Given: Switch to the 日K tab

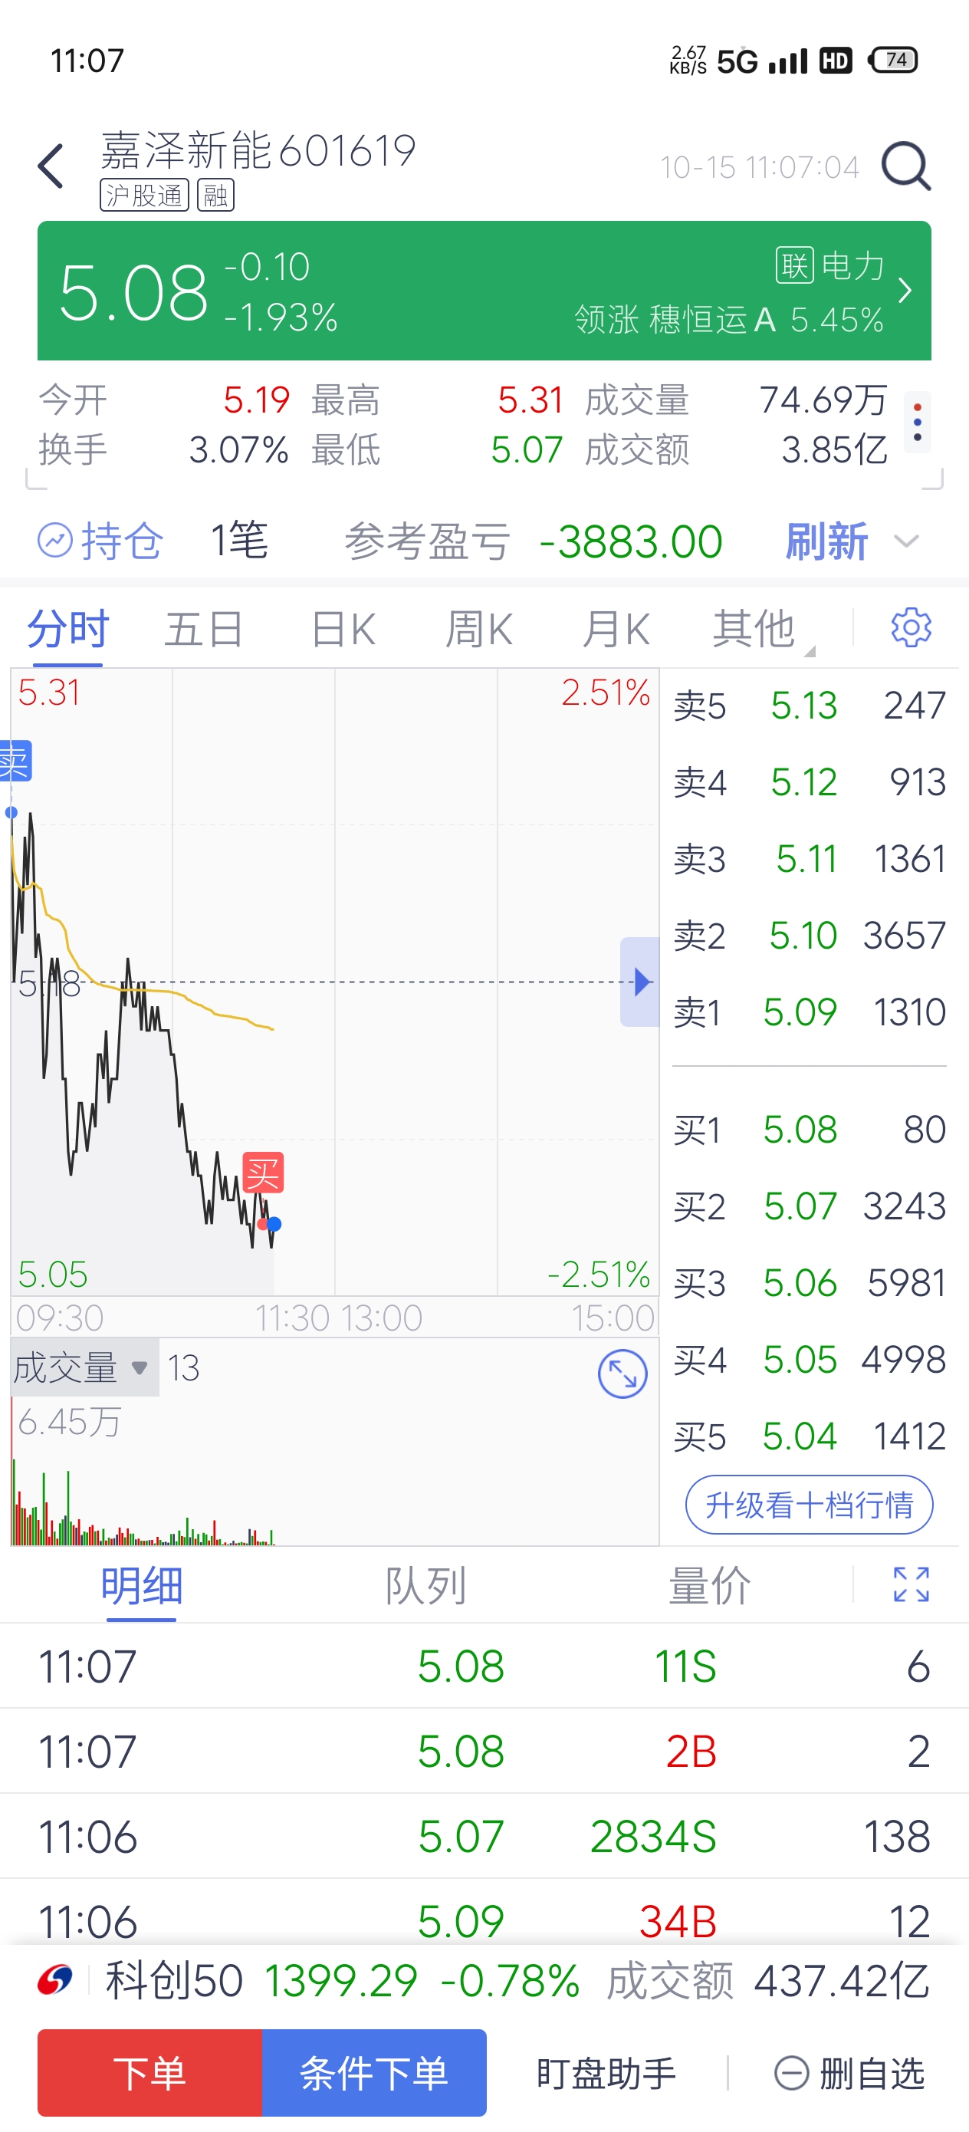Looking at the screenshot, I should click(x=343, y=629).
